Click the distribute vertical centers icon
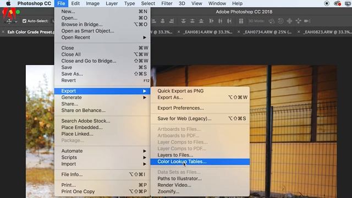 pos(193,21)
